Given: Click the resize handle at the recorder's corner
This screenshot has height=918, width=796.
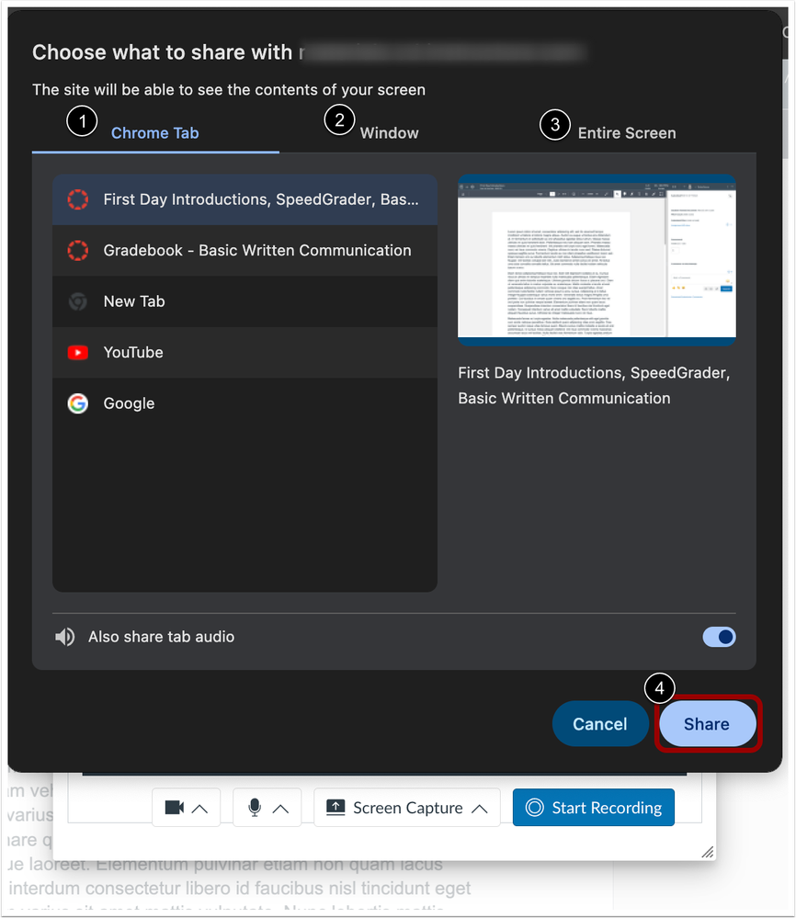Looking at the screenshot, I should pyautogui.click(x=707, y=852).
